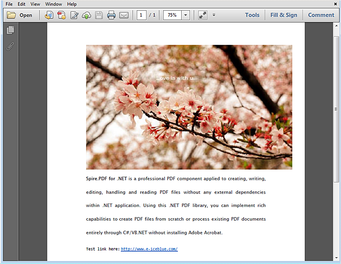Open the Comment pane
Image resolution: width=341 pixels, height=264 pixels.
click(x=321, y=15)
